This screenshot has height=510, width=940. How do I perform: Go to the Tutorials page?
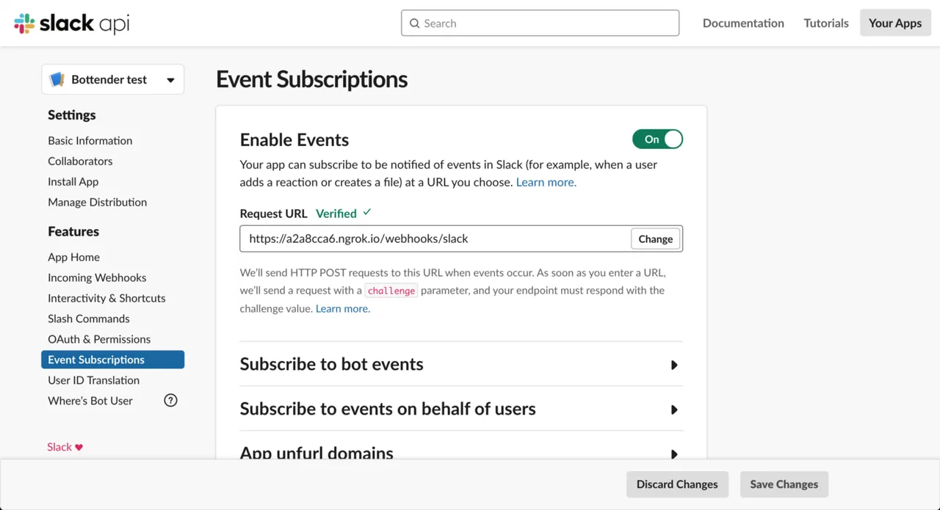(x=826, y=23)
